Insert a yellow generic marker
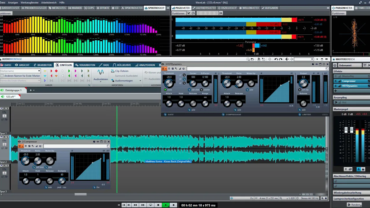370x208 pixels. click(x=45, y=71)
